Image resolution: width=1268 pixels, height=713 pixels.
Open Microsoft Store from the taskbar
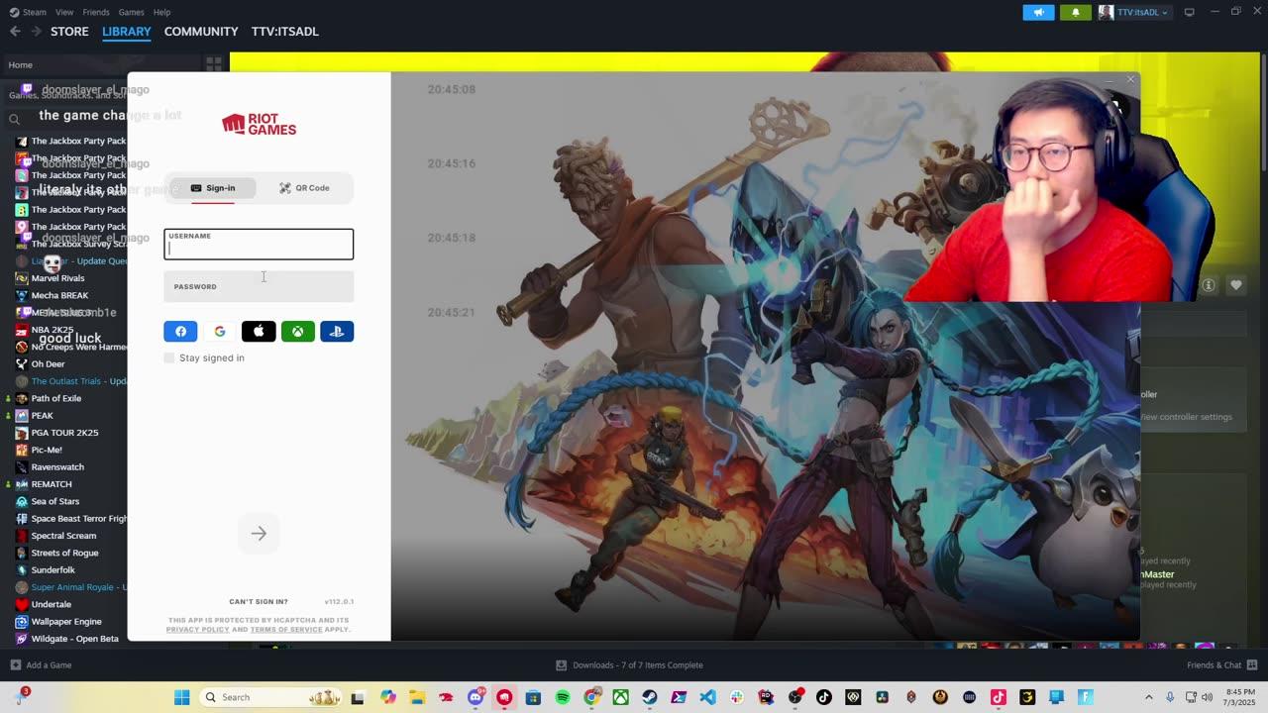point(533,697)
